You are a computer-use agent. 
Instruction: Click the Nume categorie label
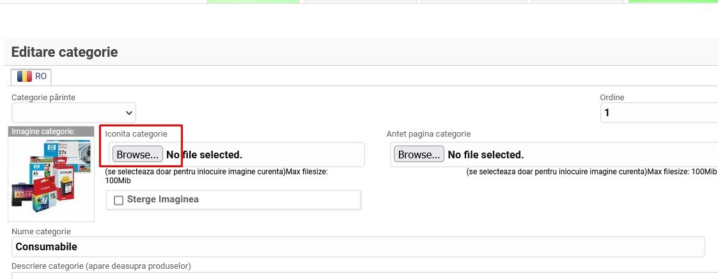click(x=41, y=231)
